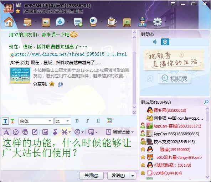Click the speaker announcement icon in group dynamics
This screenshot has width=211, height=182.
155,42
